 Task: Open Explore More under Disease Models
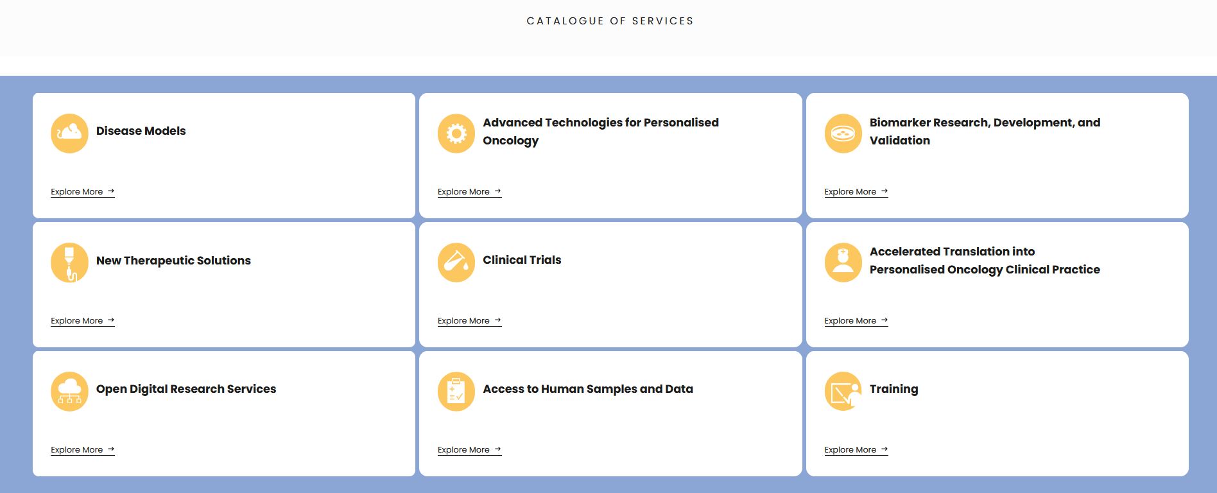pyautogui.click(x=83, y=192)
